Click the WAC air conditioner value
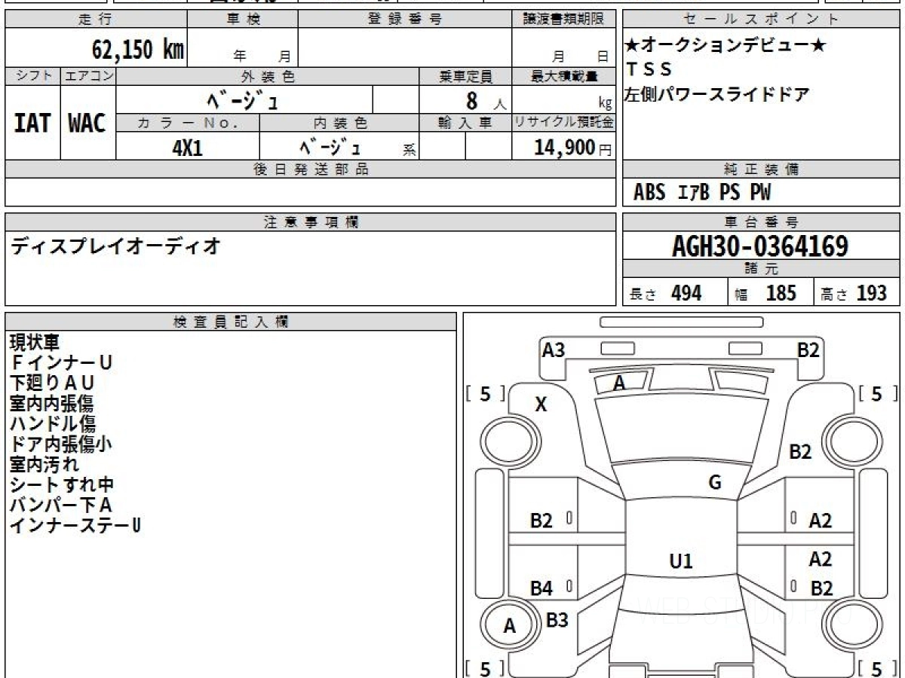The image size is (905, 678). pos(87,124)
